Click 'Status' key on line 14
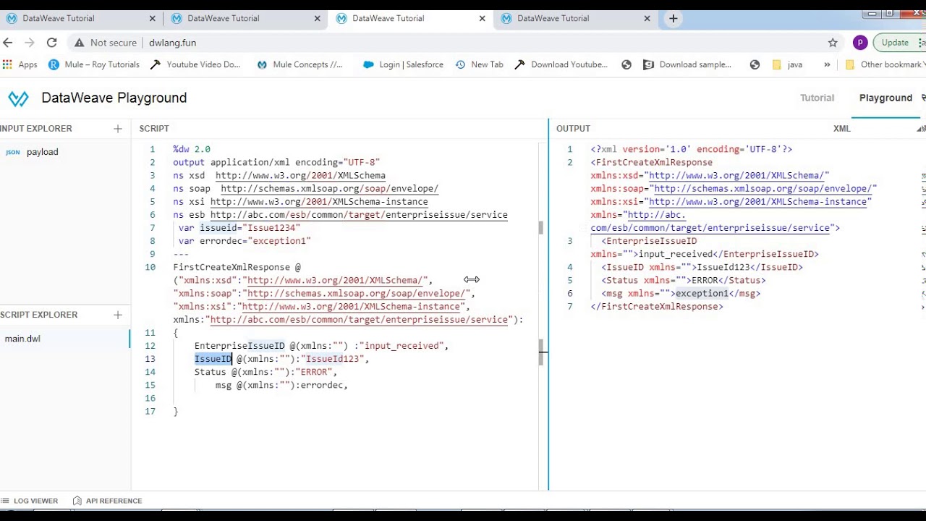926x521 pixels. click(x=210, y=372)
